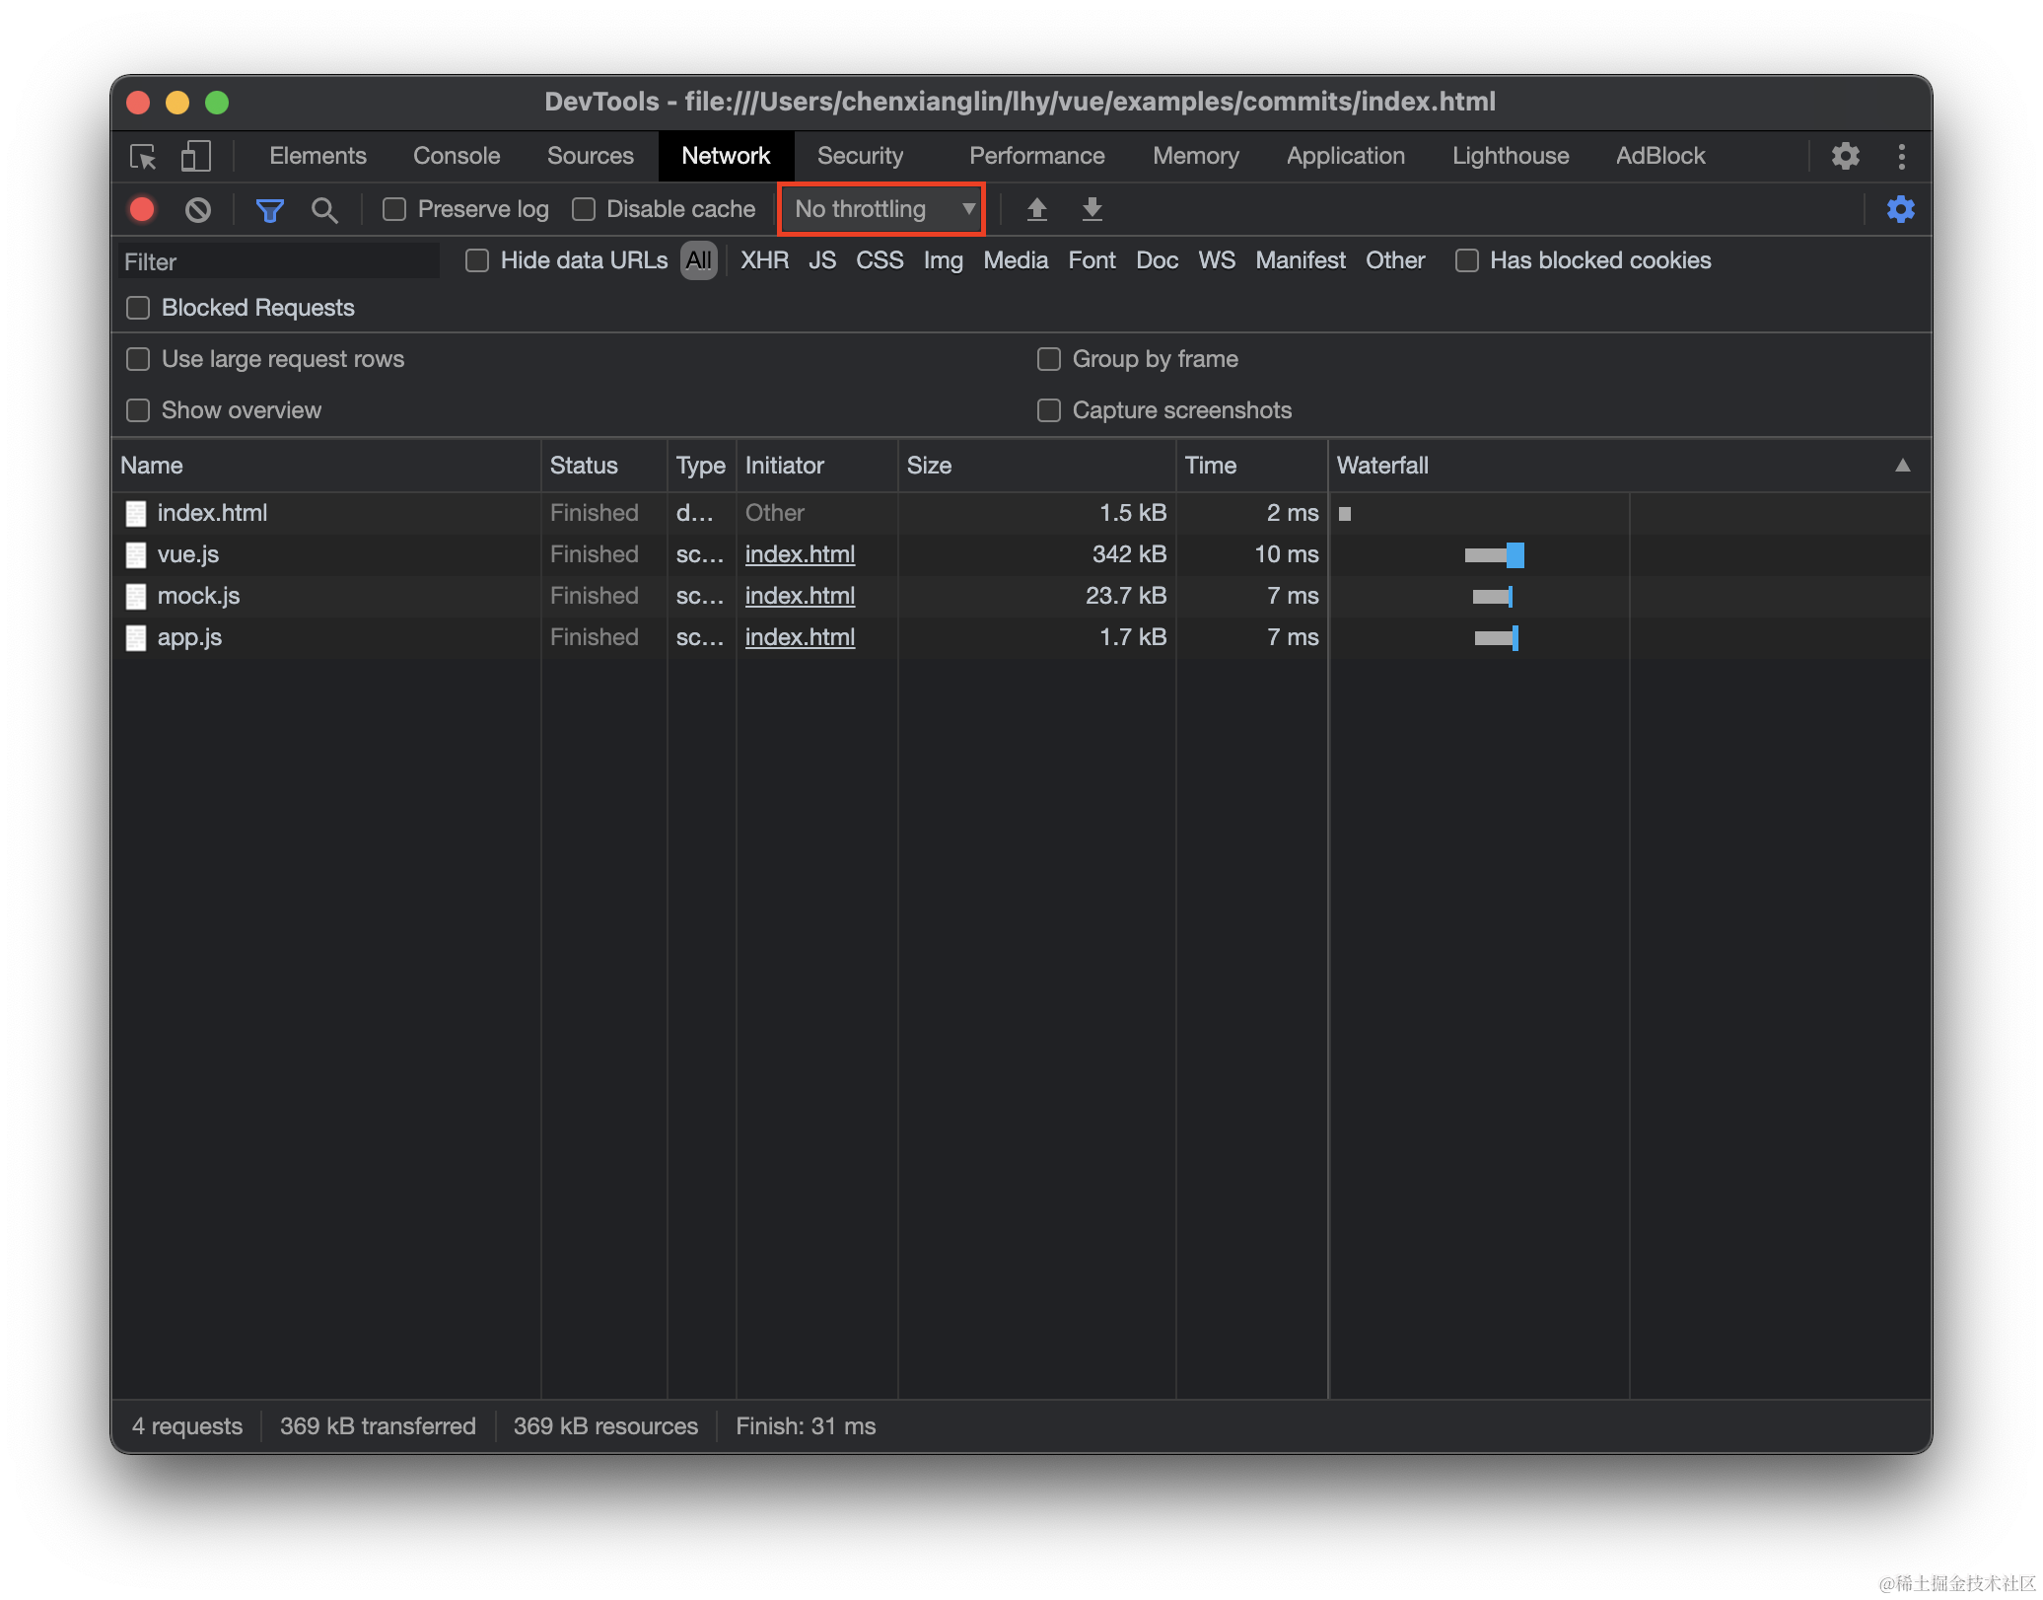Toggle the blue filter funnel icon
2043x1600 pixels.
[x=269, y=209]
